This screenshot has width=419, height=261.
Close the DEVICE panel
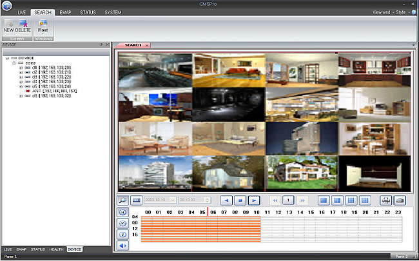[x=107, y=44]
